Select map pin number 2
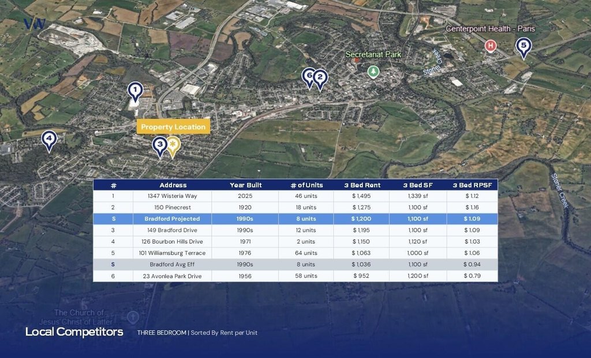This screenshot has width=591, height=358. (320, 78)
